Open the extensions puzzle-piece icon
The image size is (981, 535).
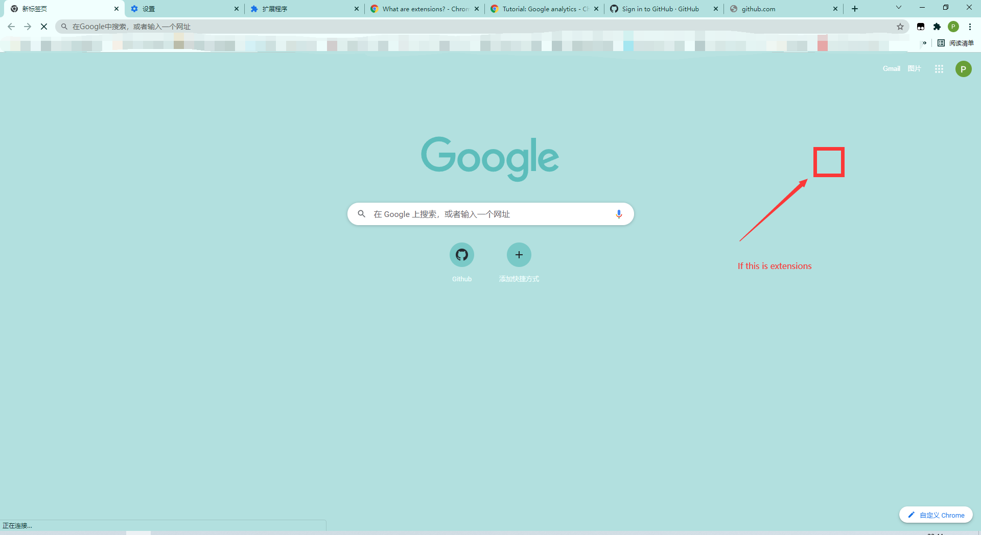(938, 27)
